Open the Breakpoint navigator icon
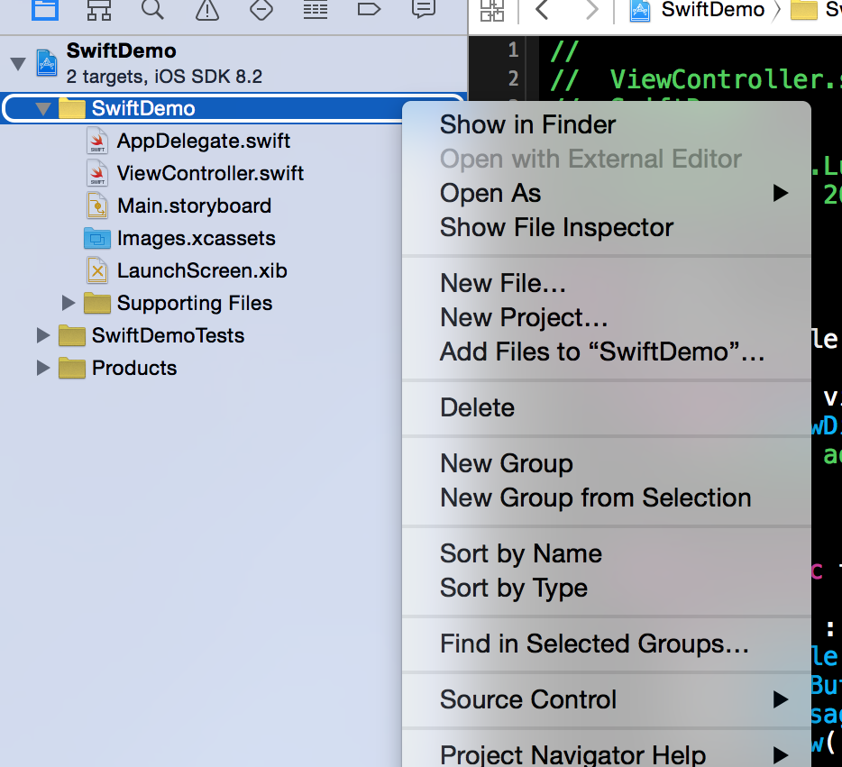 369,9
